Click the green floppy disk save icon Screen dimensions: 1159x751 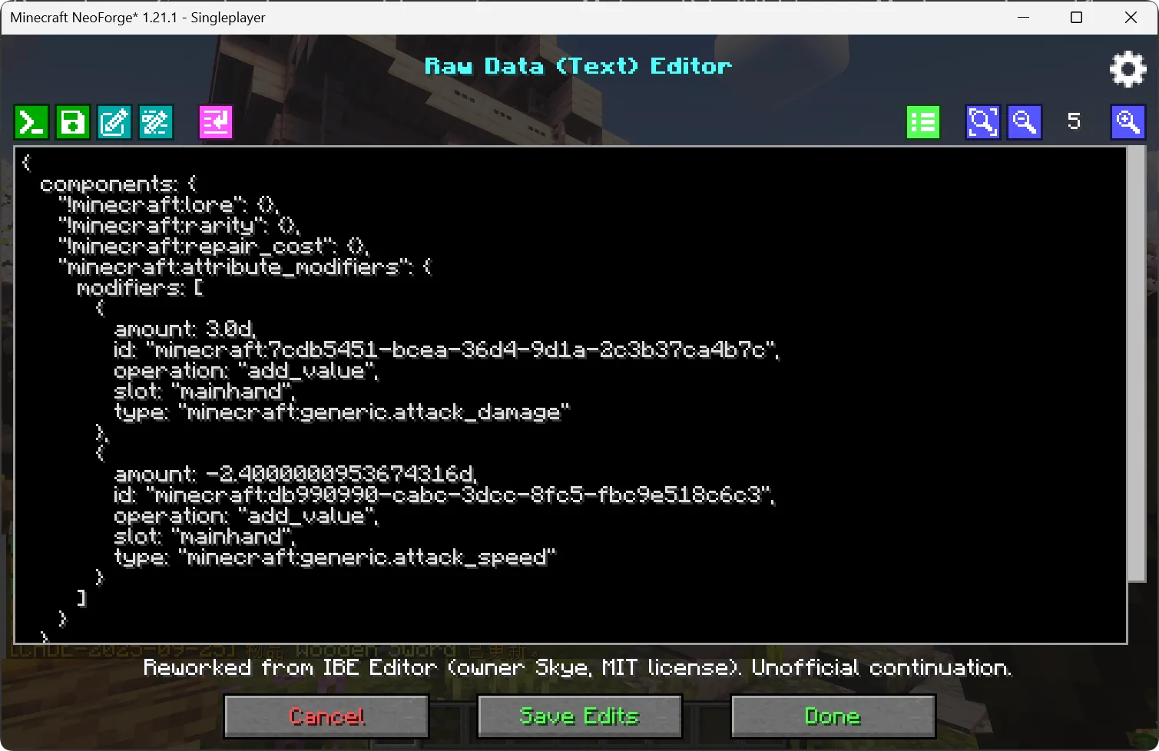click(x=73, y=122)
